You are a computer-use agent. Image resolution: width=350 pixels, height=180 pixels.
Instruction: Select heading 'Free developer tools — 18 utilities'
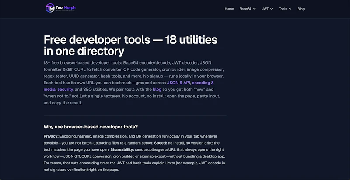130,40
